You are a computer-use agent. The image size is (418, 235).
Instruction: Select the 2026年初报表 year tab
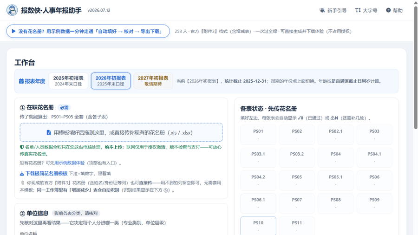point(111,81)
